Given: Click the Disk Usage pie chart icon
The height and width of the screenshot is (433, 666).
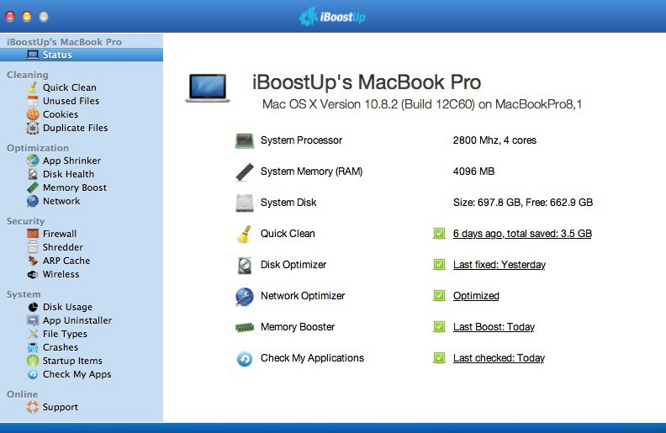Looking at the screenshot, I should (33, 307).
